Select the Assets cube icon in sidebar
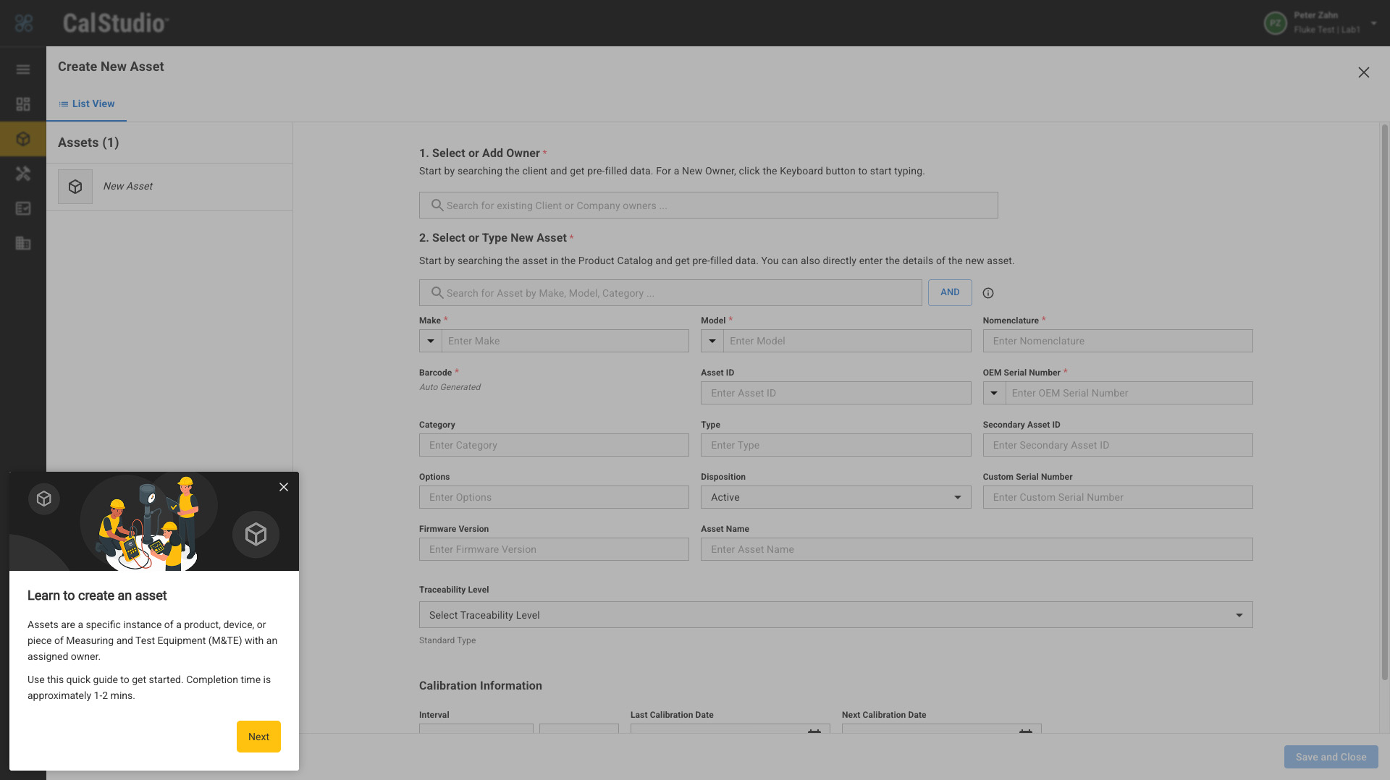1390x780 pixels. click(x=23, y=139)
